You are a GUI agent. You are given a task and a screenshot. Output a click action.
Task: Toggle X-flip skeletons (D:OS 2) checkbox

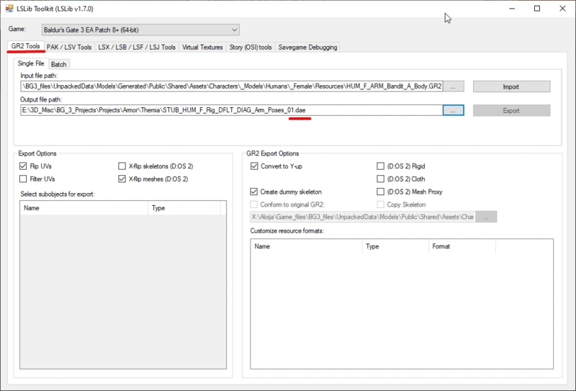122,166
